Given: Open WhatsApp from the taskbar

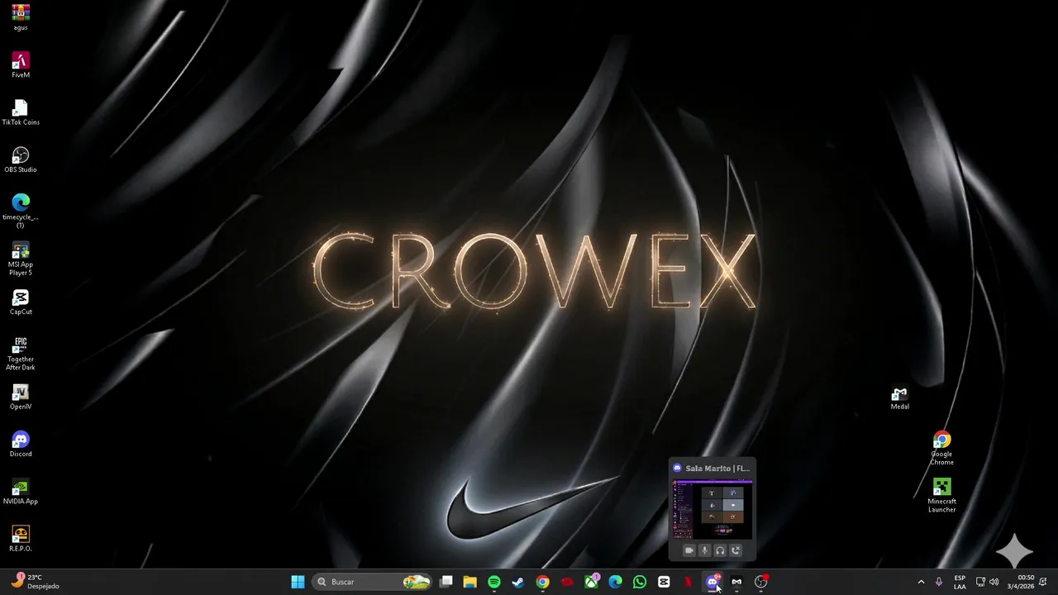Looking at the screenshot, I should [640, 582].
